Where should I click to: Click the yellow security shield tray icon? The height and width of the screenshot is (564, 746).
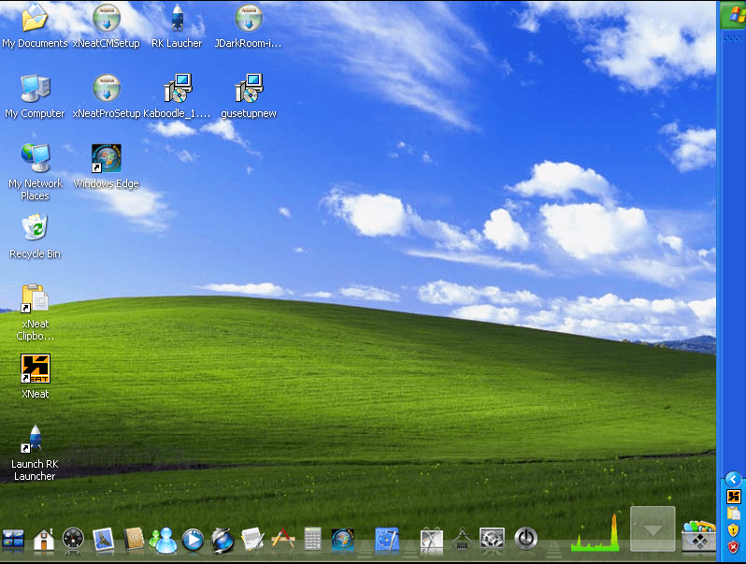tap(733, 529)
